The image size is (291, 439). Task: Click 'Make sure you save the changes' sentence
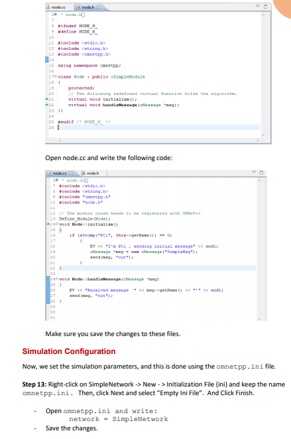113,333
